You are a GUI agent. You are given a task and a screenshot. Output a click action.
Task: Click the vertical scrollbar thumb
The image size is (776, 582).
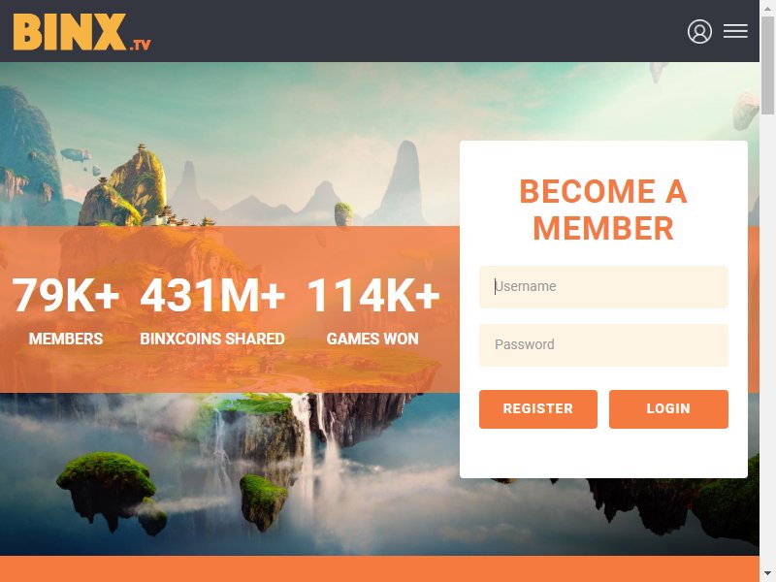coord(767,65)
